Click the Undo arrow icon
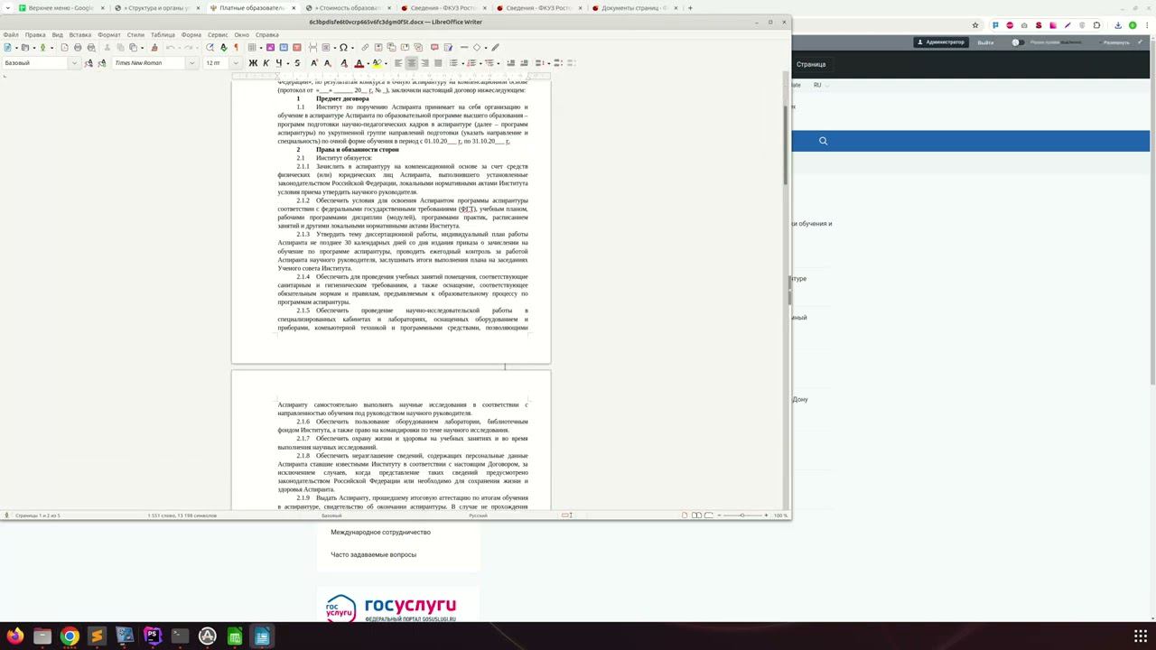The width and height of the screenshot is (1156, 650). click(170, 47)
